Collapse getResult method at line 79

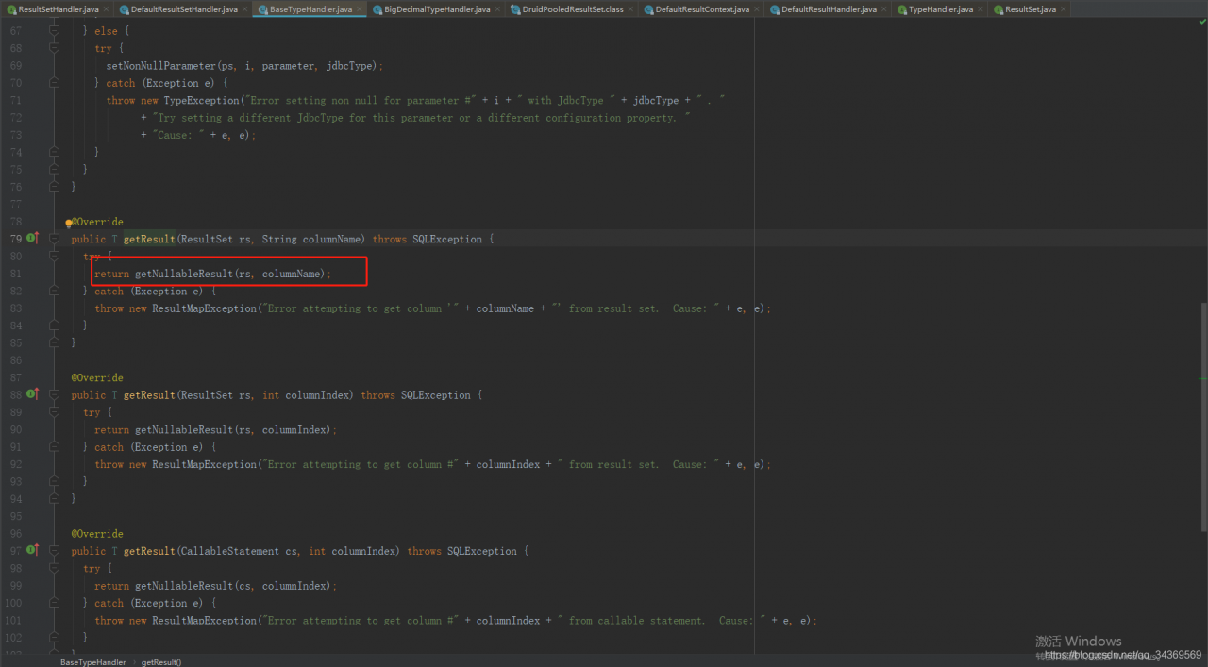point(54,239)
